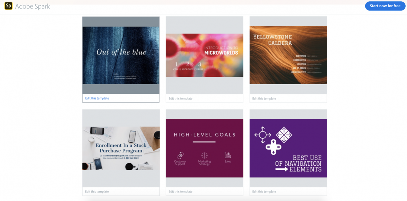Click Start now for free button
This screenshot has height=201, width=407.
point(385,6)
